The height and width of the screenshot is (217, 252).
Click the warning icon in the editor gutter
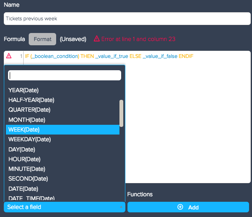(x=9, y=56)
